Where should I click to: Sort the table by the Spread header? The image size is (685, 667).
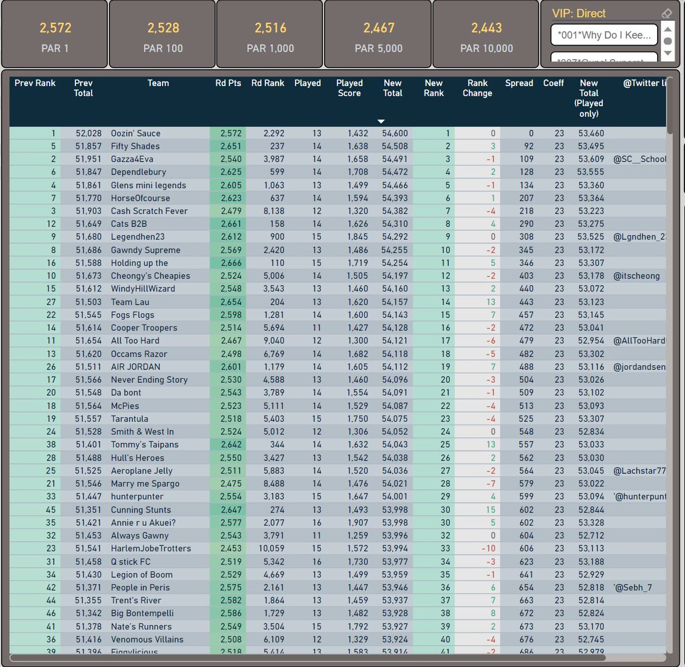[x=519, y=83]
